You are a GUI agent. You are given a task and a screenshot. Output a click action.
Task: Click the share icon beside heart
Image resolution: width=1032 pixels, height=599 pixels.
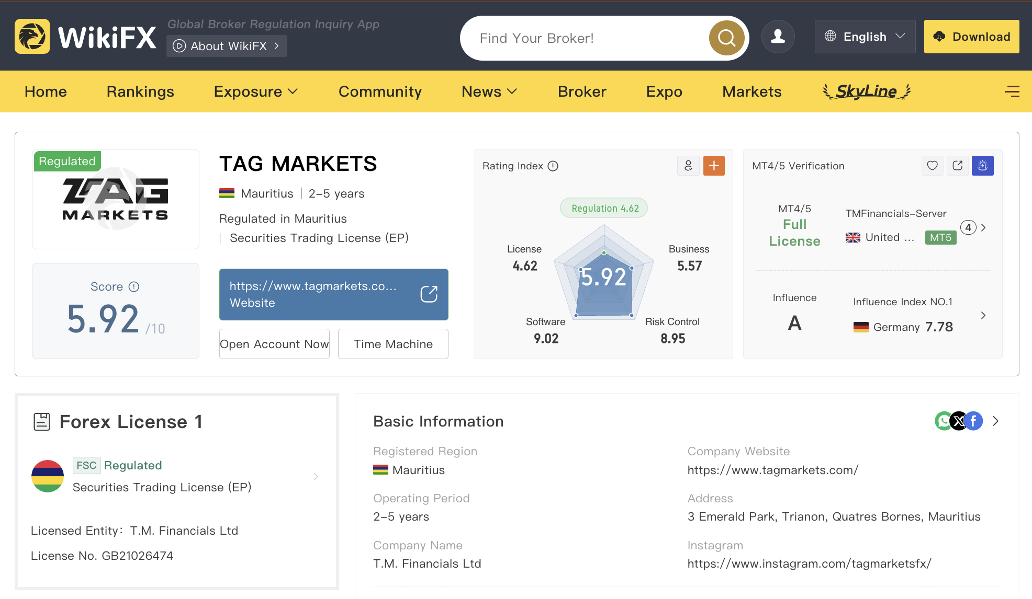tap(958, 166)
